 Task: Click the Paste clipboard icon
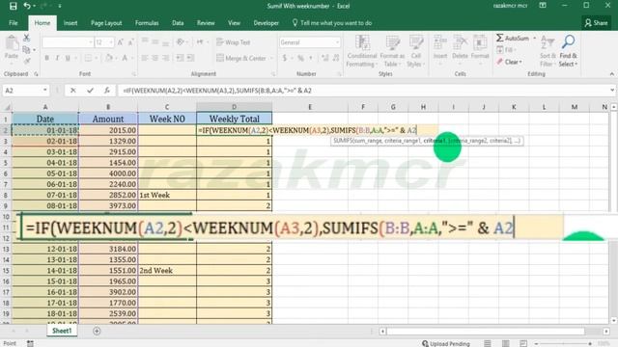(12, 42)
